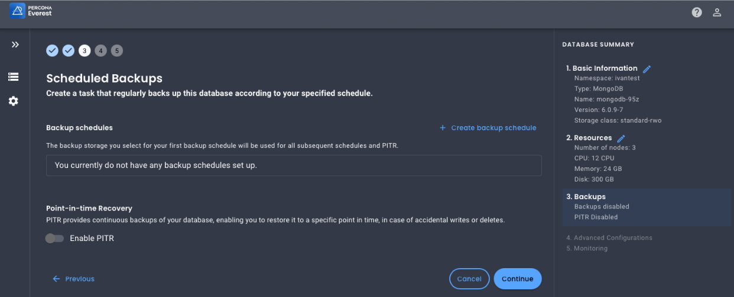Viewport: 734px width, 297px height.
Task: Select step 5 in the stepper
Action: [117, 51]
